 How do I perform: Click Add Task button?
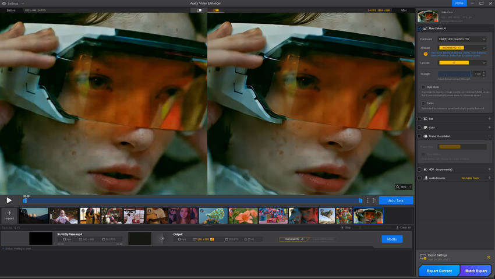pyautogui.click(x=396, y=200)
